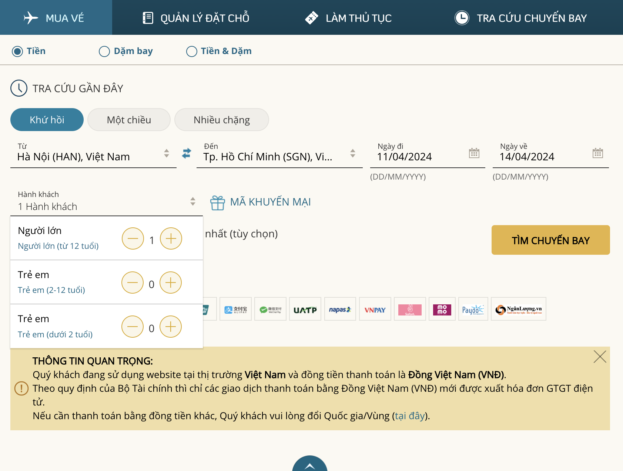Choose Nhiều chặng multi-city option
The width and height of the screenshot is (623, 471).
(x=222, y=120)
